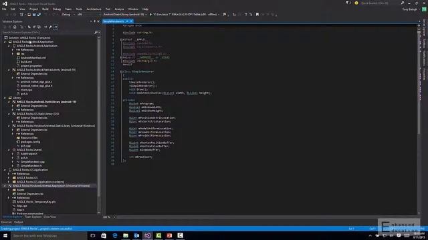The height and width of the screenshot is (240, 428).
Task: Open Outlook from the taskbar
Action: click(136, 235)
